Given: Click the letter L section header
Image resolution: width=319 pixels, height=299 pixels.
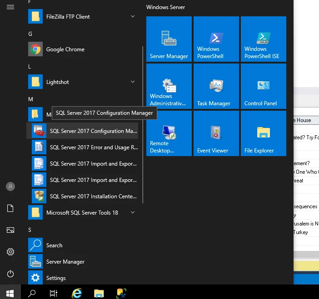Looking at the screenshot, I should (30, 67).
